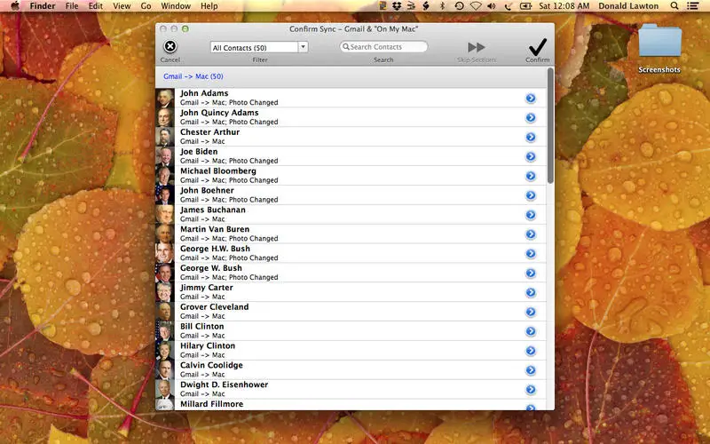The height and width of the screenshot is (444, 710).
Task: Cancel the sync with the X icon
Action: coord(170,47)
